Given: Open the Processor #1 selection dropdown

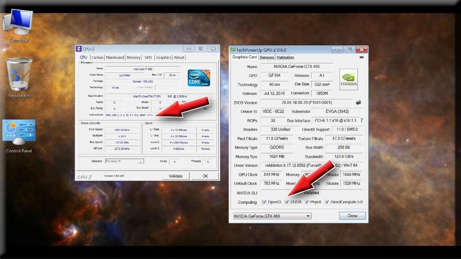Looking at the screenshot, I should tap(124, 161).
